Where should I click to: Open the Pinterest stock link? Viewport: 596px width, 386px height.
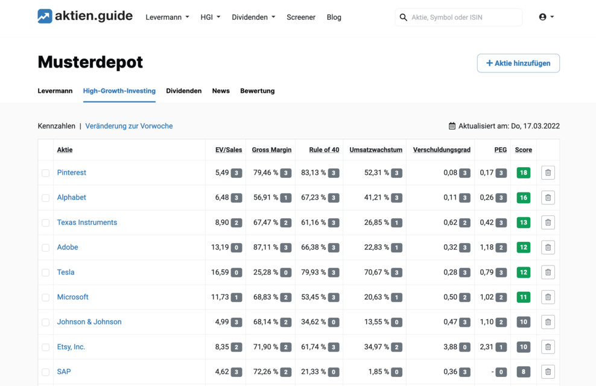(71, 172)
